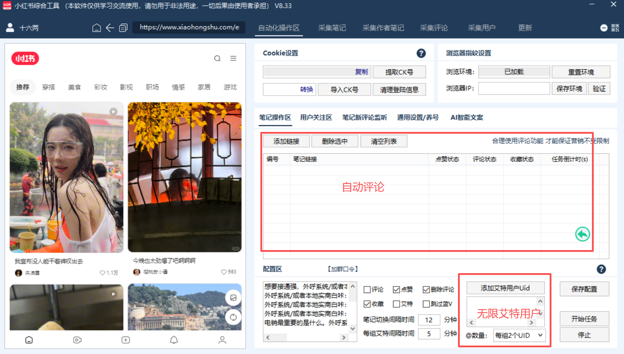This screenshot has width=624, height=354.
Task: Click 开始任务 button
Action: point(584,319)
